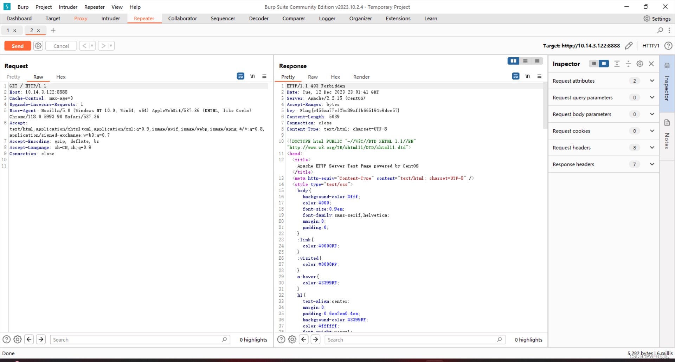Close Repeater tab 1

pos(15,31)
